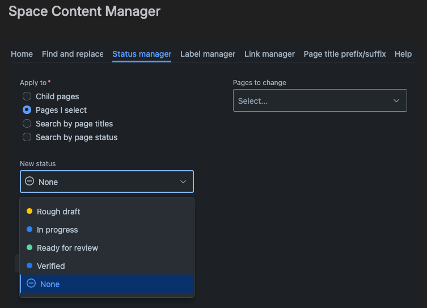427x308 pixels.
Task: Open Page title prefix/suffix tab
Action: click(x=345, y=54)
